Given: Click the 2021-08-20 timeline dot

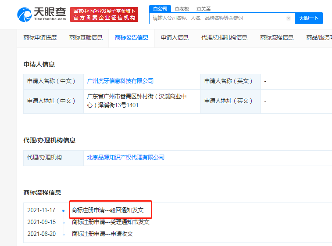Looking at the screenshot, I should click(64, 235).
